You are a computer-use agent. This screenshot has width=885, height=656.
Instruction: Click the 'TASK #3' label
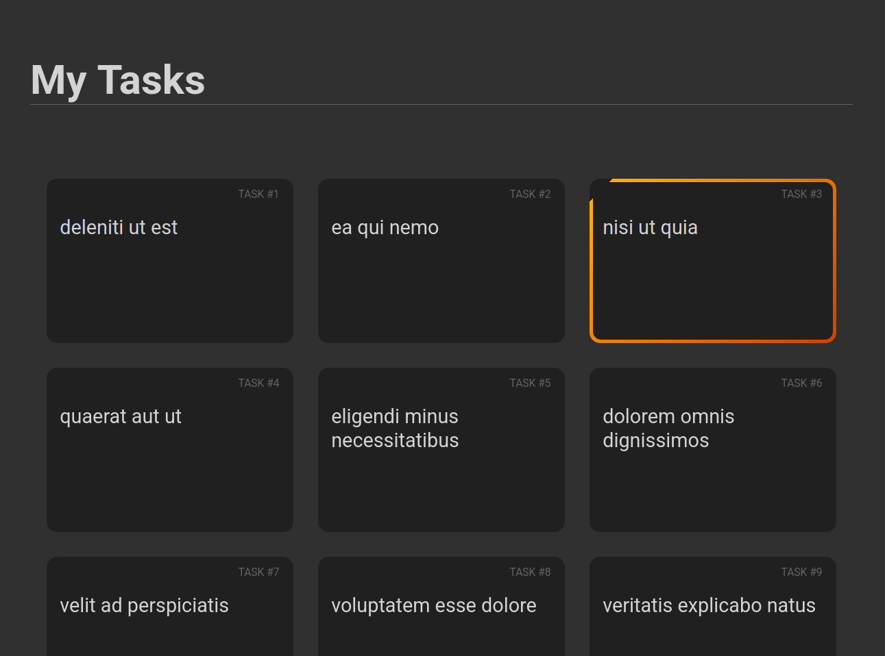[801, 194]
